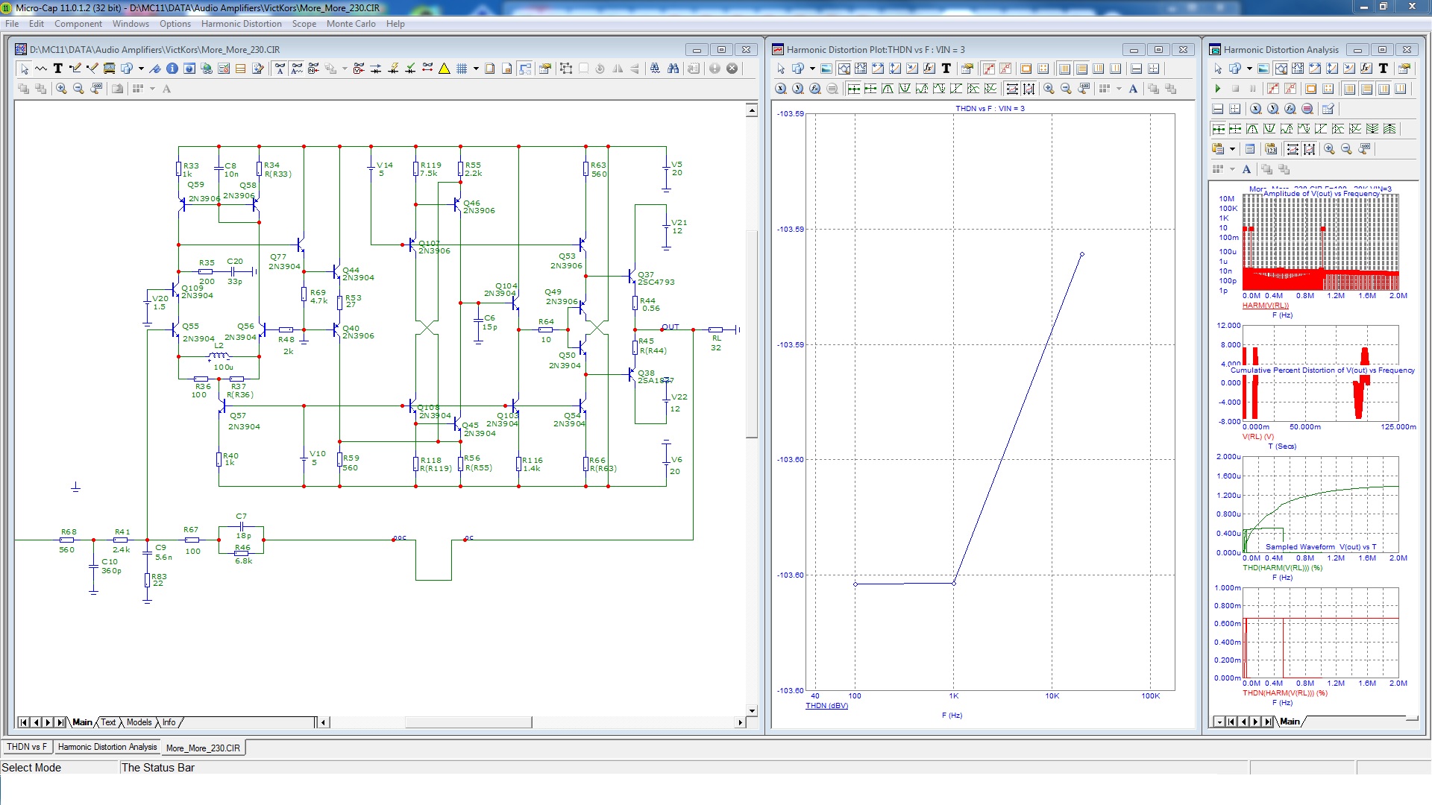1432x805 pixels.
Task: Toggle Data Points in Distortion Plot toolbar
Action: [989, 69]
